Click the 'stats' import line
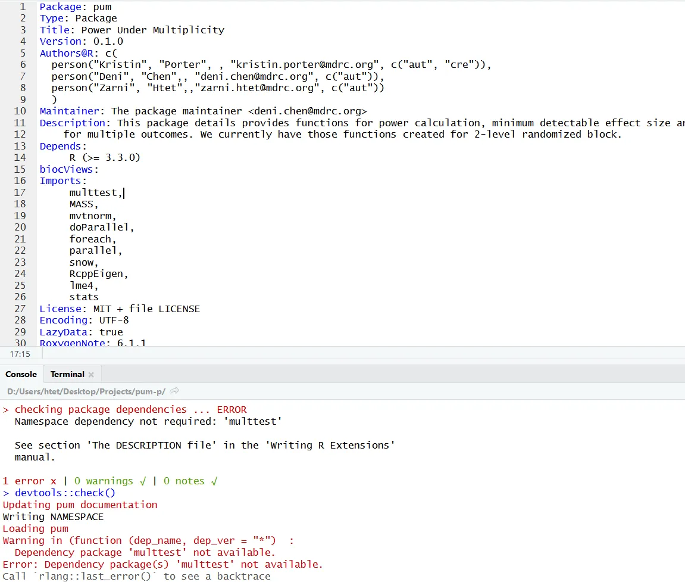Viewport: 685px width, 582px height. click(x=84, y=297)
